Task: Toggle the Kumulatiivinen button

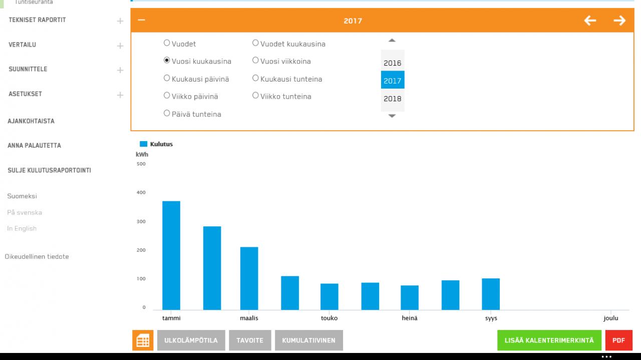Action: point(309,340)
